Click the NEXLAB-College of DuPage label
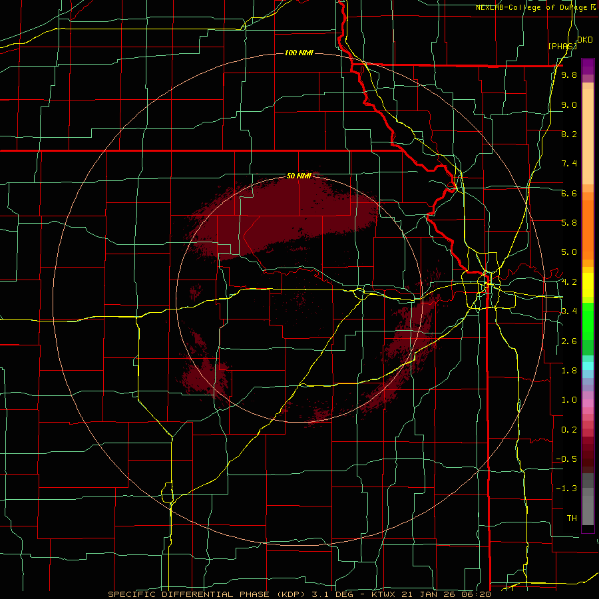The width and height of the screenshot is (599, 599). tap(532, 7)
